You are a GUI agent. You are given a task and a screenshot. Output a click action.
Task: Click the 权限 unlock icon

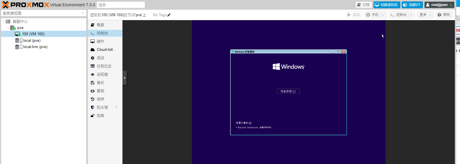point(93,116)
